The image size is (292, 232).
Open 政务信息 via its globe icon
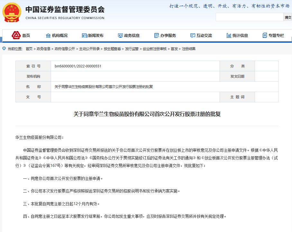[x=120, y=35]
